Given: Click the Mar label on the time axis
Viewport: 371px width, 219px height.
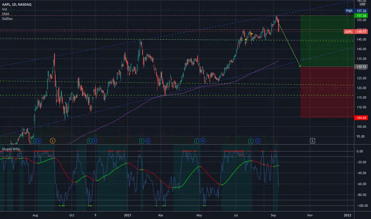Looking at the screenshot, I should pos(161,215).
